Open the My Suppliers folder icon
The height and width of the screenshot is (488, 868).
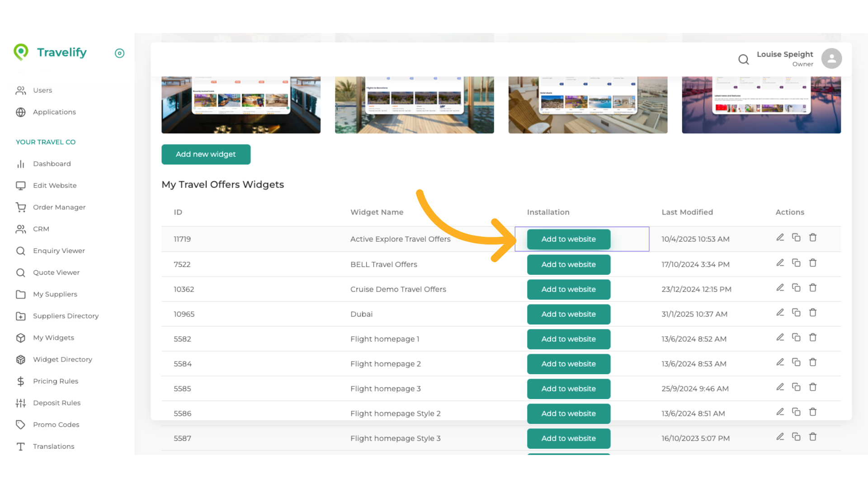pyautogui.click(x=21, y=294)
